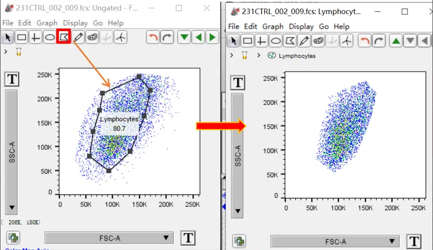Viewport: 433px width, 250px height.
Task: Undo the last action in the Ungated window
Action: click(153, 37)
